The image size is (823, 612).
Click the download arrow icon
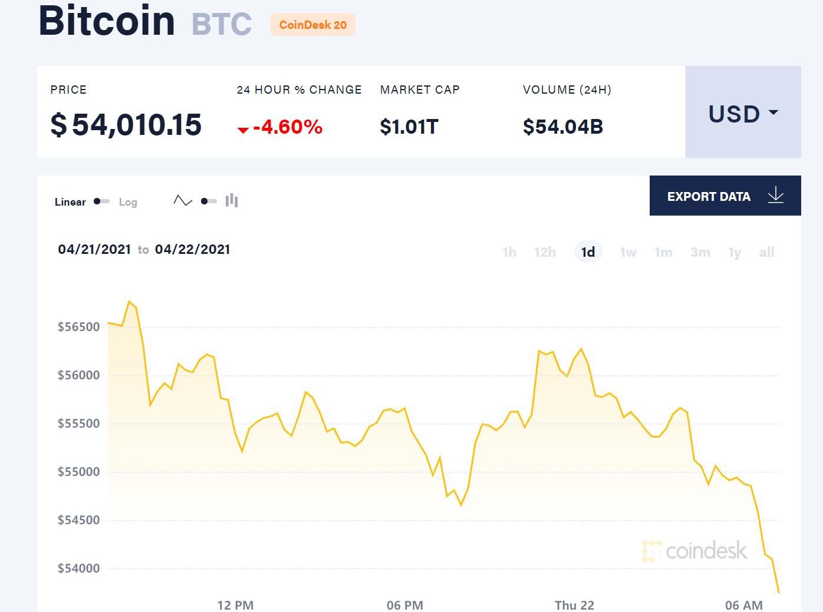pos(776,196)
